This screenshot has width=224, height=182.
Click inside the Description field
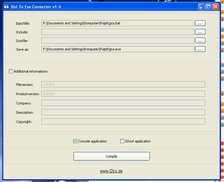tap(123, 112)
